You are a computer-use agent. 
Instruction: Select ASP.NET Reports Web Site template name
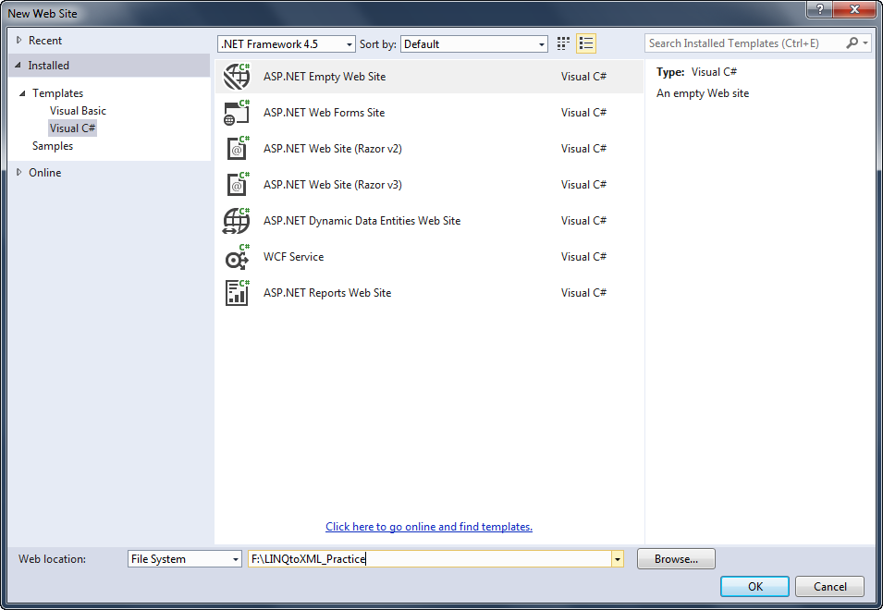point(327,293)
